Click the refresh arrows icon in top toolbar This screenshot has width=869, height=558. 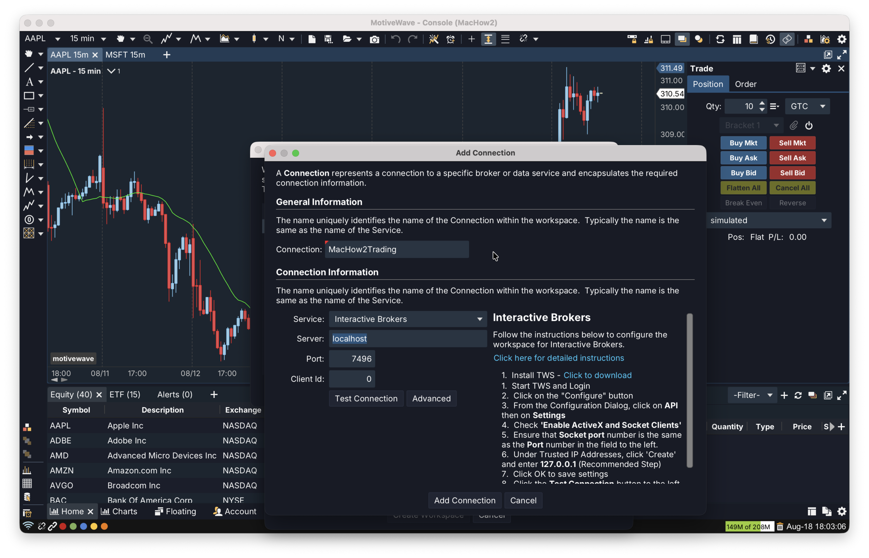[x=720, y=39]
